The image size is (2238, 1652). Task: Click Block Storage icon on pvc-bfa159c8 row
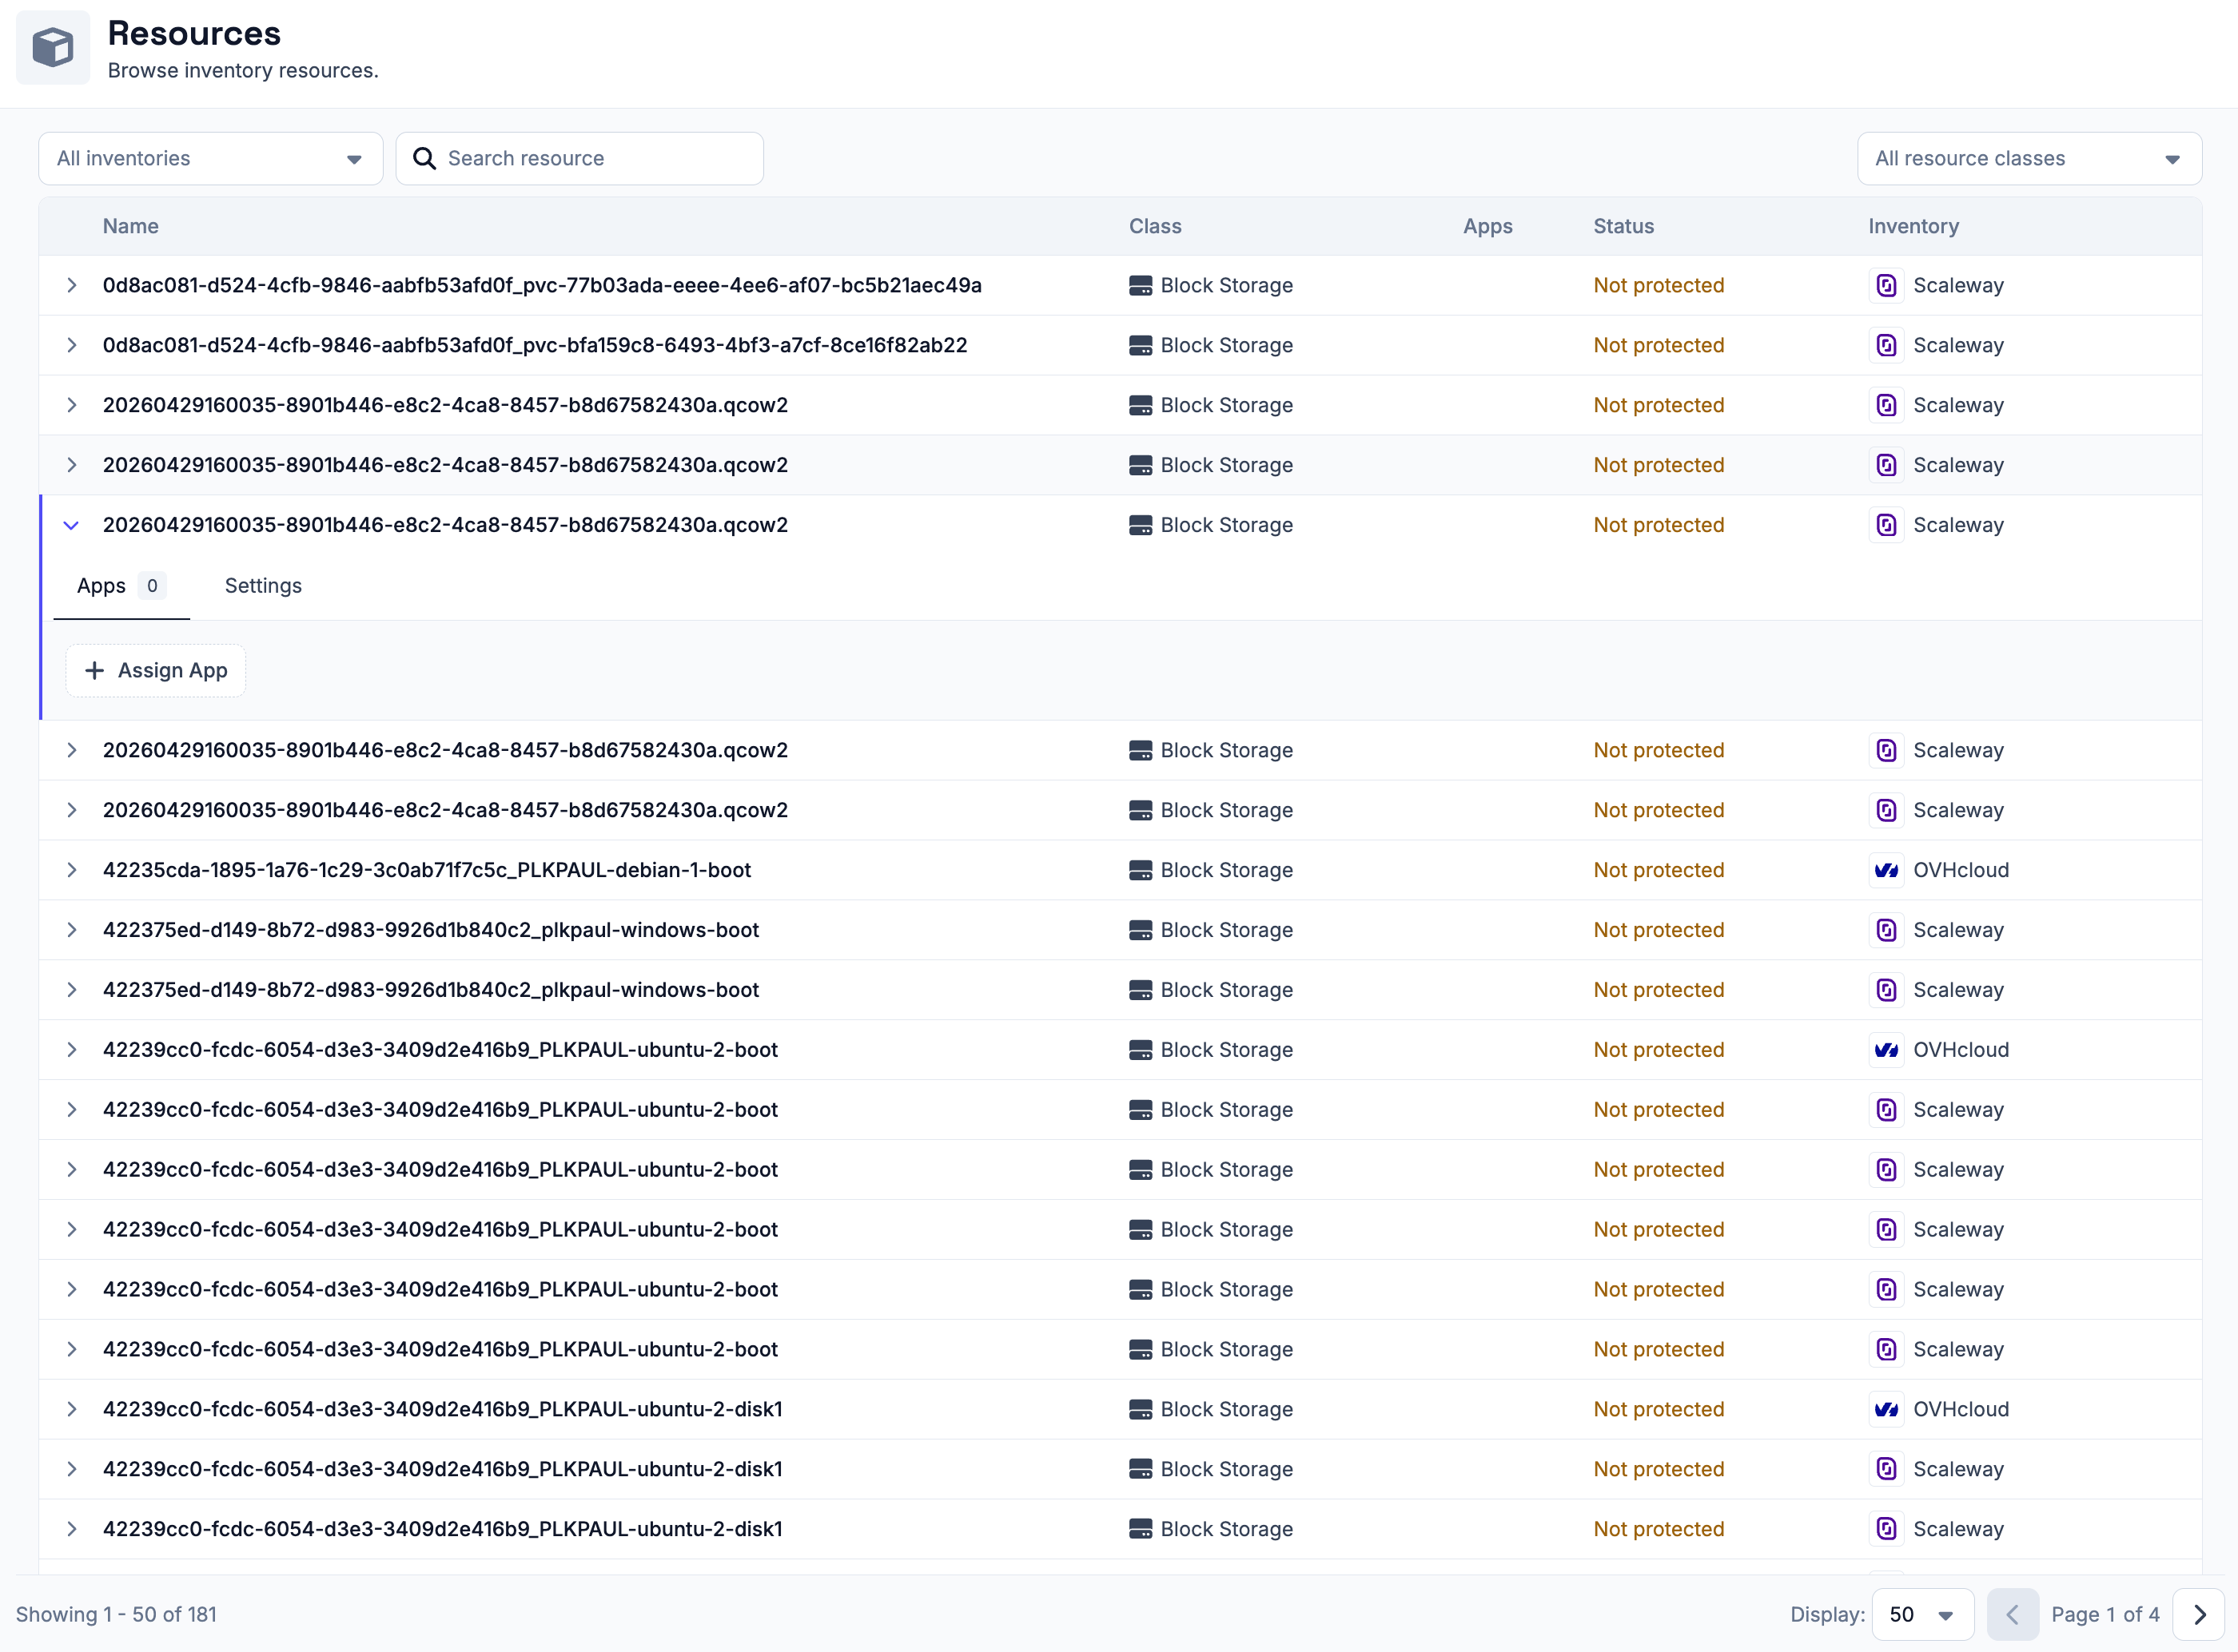click(1141, 345)
